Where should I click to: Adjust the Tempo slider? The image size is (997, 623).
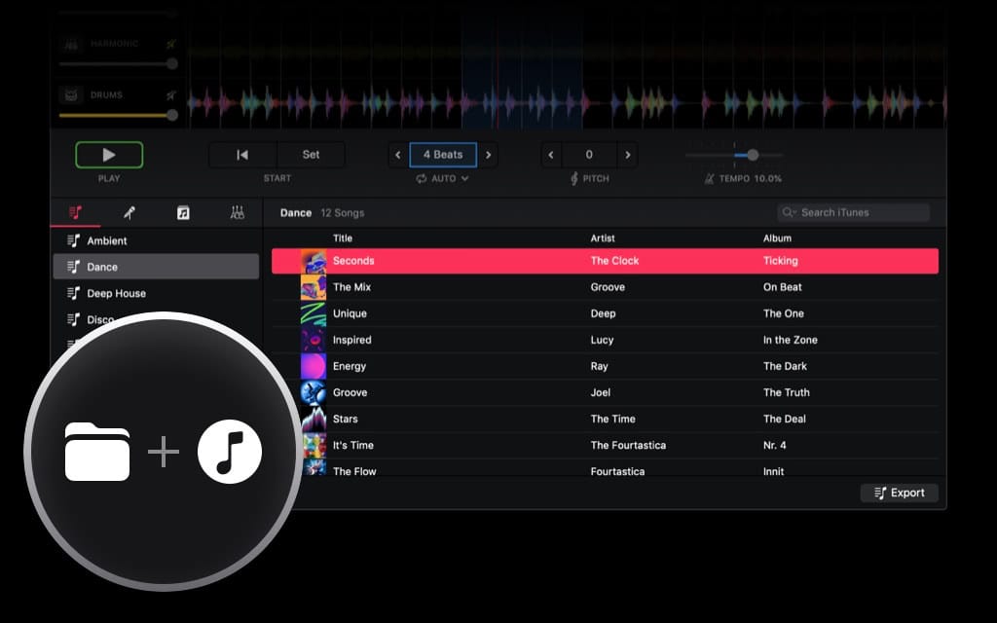pos(753,154)
